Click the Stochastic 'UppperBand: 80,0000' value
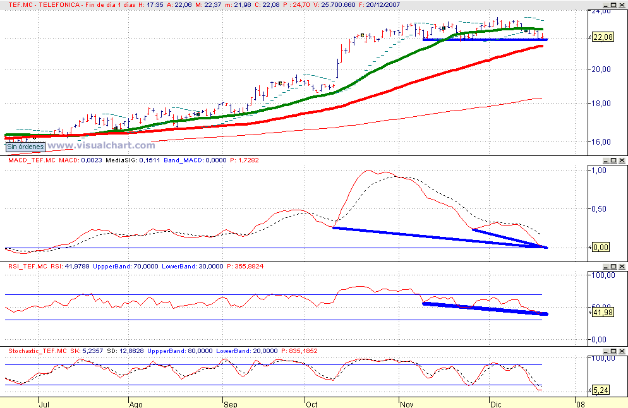The height and width of the screenshot is (408, 628). click(180, 351)
